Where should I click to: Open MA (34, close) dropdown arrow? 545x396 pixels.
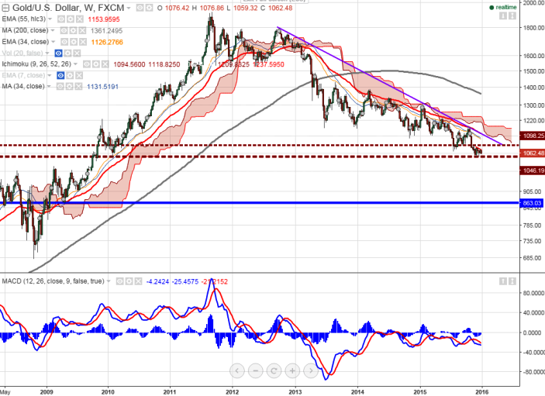coord(49,87)
